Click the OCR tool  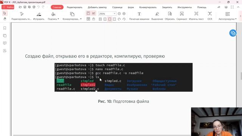(x=210, y=16)
